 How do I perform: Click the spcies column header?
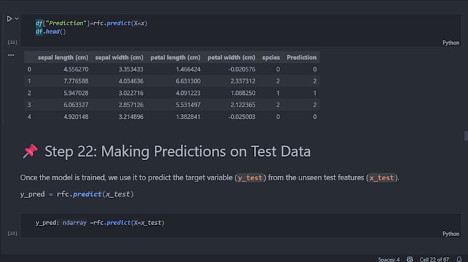coord(271,58)
